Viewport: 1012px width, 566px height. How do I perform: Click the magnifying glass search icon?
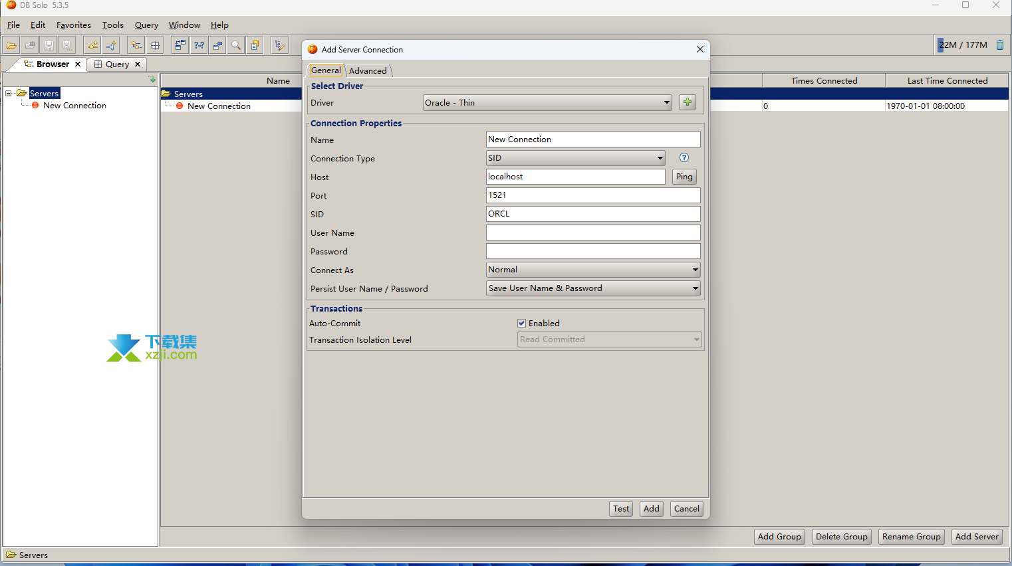(236, 45)
